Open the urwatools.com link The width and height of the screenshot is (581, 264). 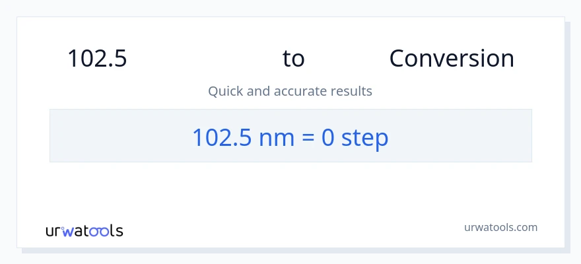tap(500, 227)
